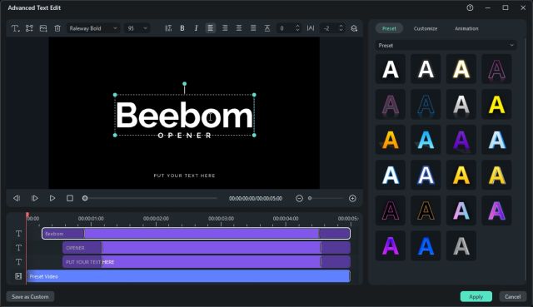Viewport: 533px width, 307px height.
Task: Click the character spacing icon
Action: point(311,28)
